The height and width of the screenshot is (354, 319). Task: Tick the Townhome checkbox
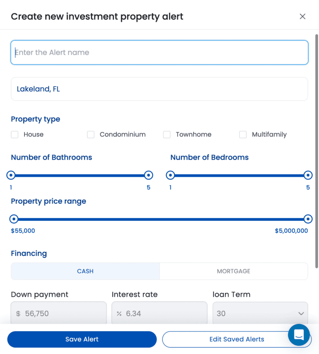click(x=167, y=134)
